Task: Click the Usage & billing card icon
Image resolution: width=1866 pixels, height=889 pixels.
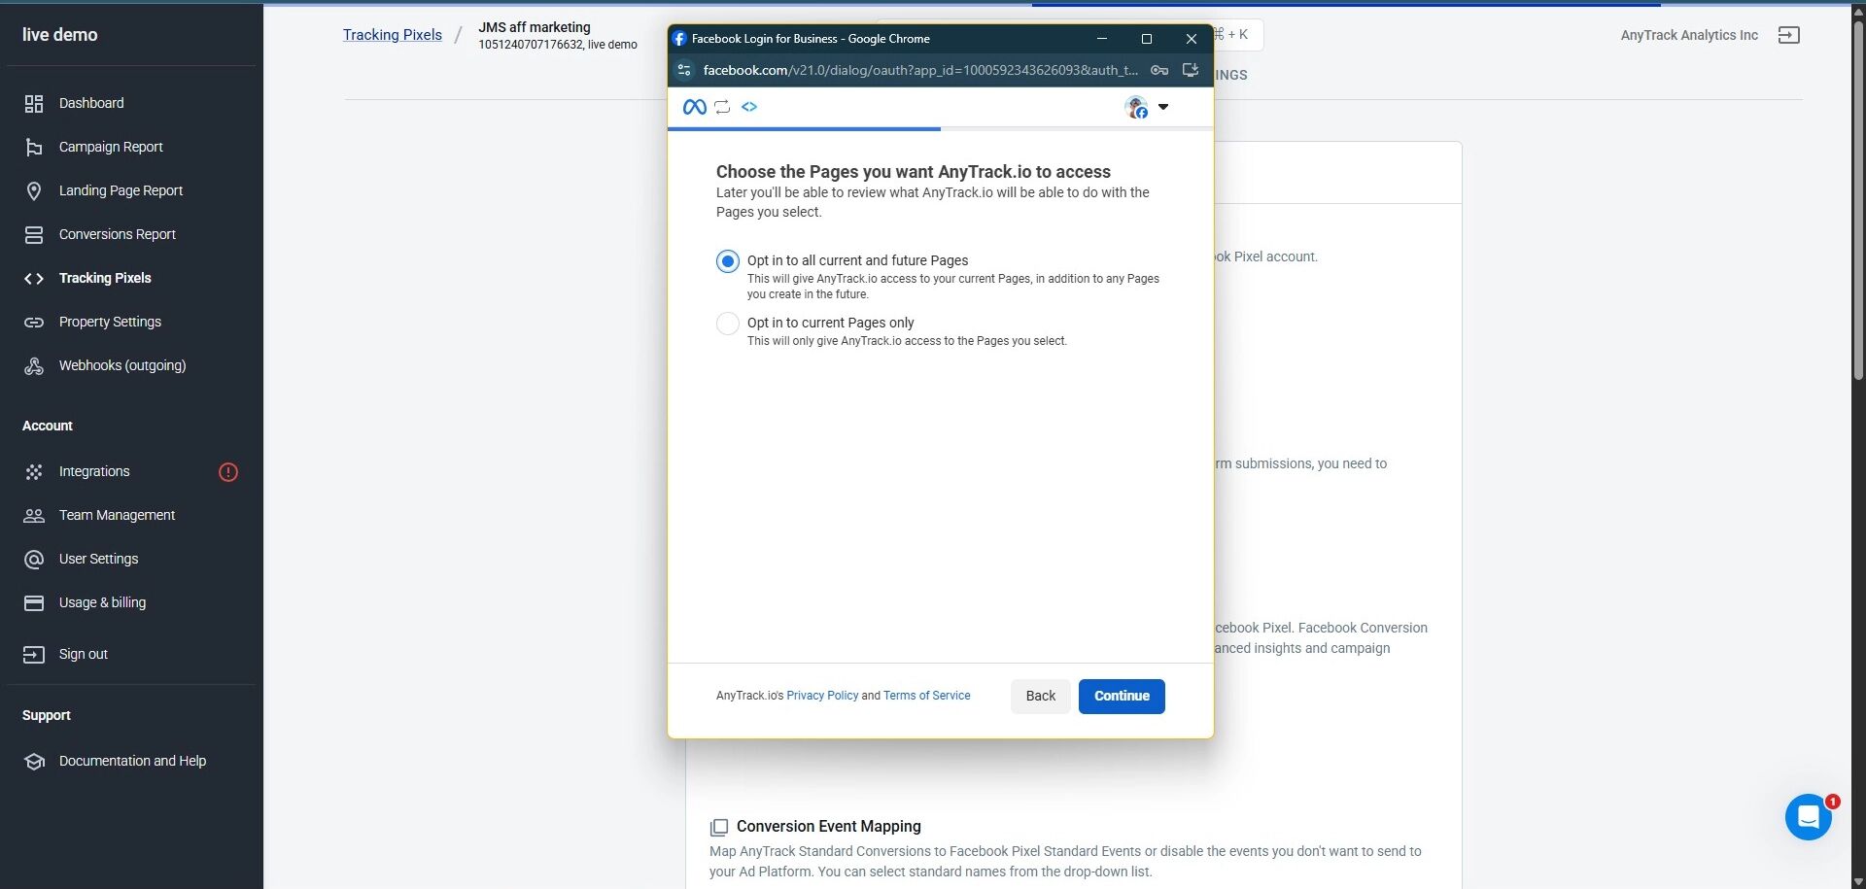Action: pos(34,603)
